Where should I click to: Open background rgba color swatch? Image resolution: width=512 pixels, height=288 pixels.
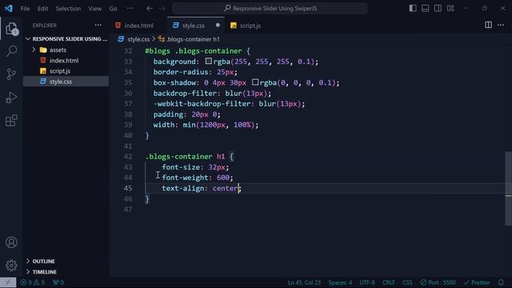coord(209,61)
